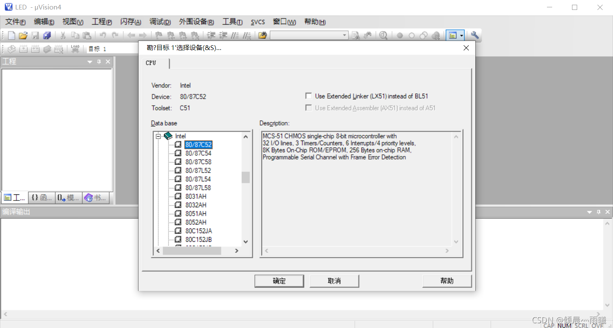Click the Cut scissors icon

pyautogui.click(x=63, y=36)
